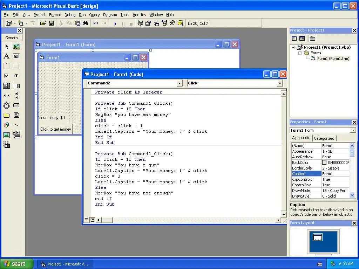
Task: Open the Add-Ins menu
Action: coord(139,15)
